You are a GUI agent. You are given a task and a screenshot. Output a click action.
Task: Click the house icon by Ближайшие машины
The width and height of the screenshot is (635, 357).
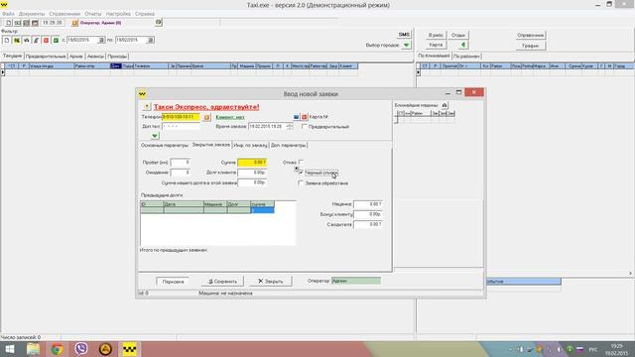coord(444,105)
